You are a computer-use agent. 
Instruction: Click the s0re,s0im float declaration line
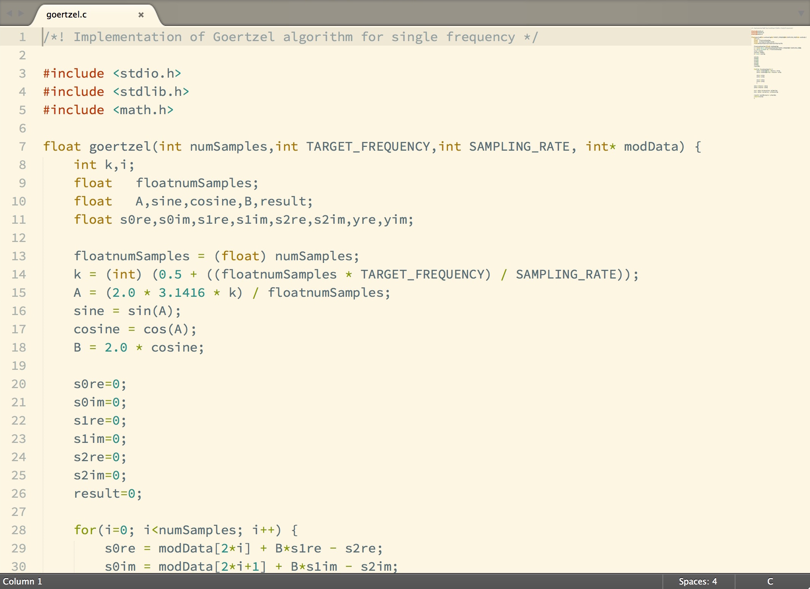243,220
